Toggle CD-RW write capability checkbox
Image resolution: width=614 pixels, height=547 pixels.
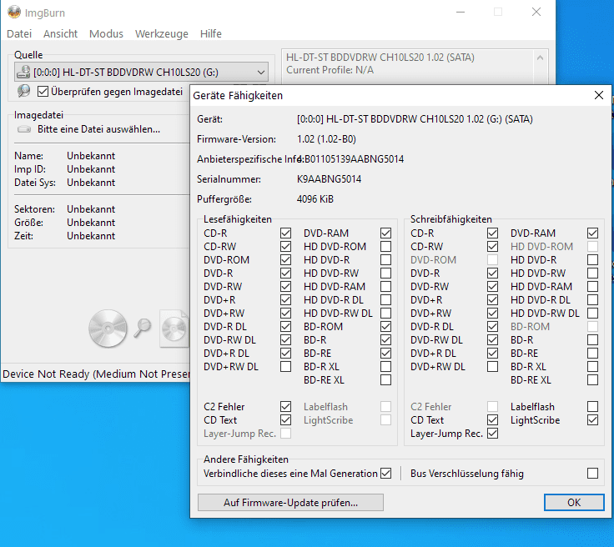tap(492, 247)
